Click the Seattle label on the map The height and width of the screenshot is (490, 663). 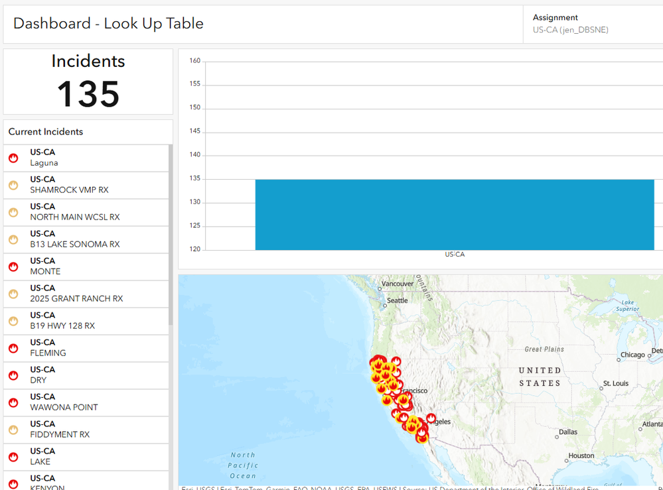pos(398,300)
